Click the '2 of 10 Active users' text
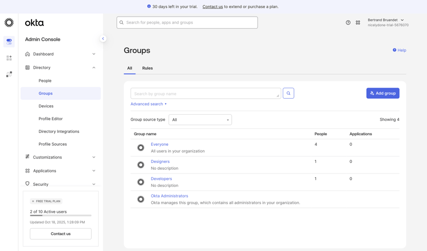The width and height of the screenshot is (427, 251). 48,211
